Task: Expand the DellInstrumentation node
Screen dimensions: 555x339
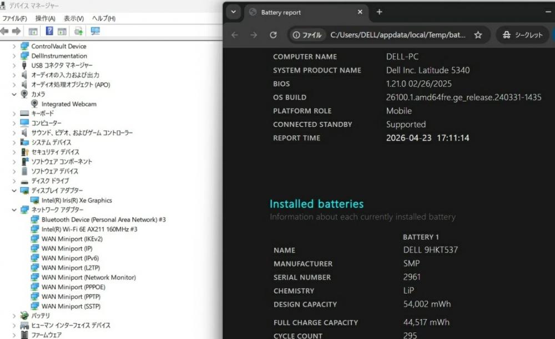Action: 14,56
